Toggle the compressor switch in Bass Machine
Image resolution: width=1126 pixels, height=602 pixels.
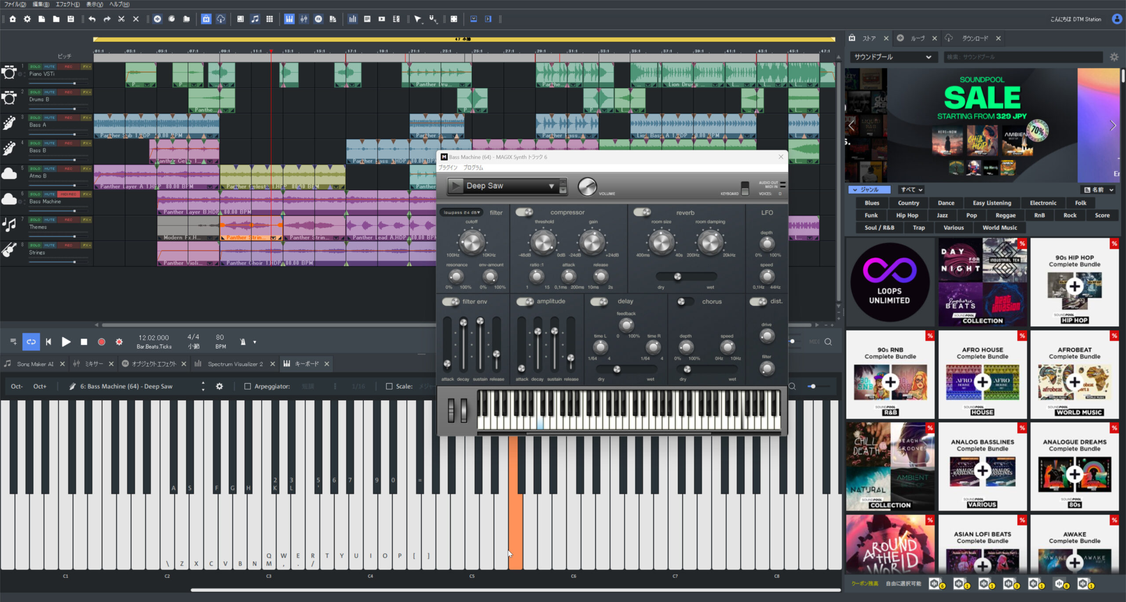click(x=524, y=212)
